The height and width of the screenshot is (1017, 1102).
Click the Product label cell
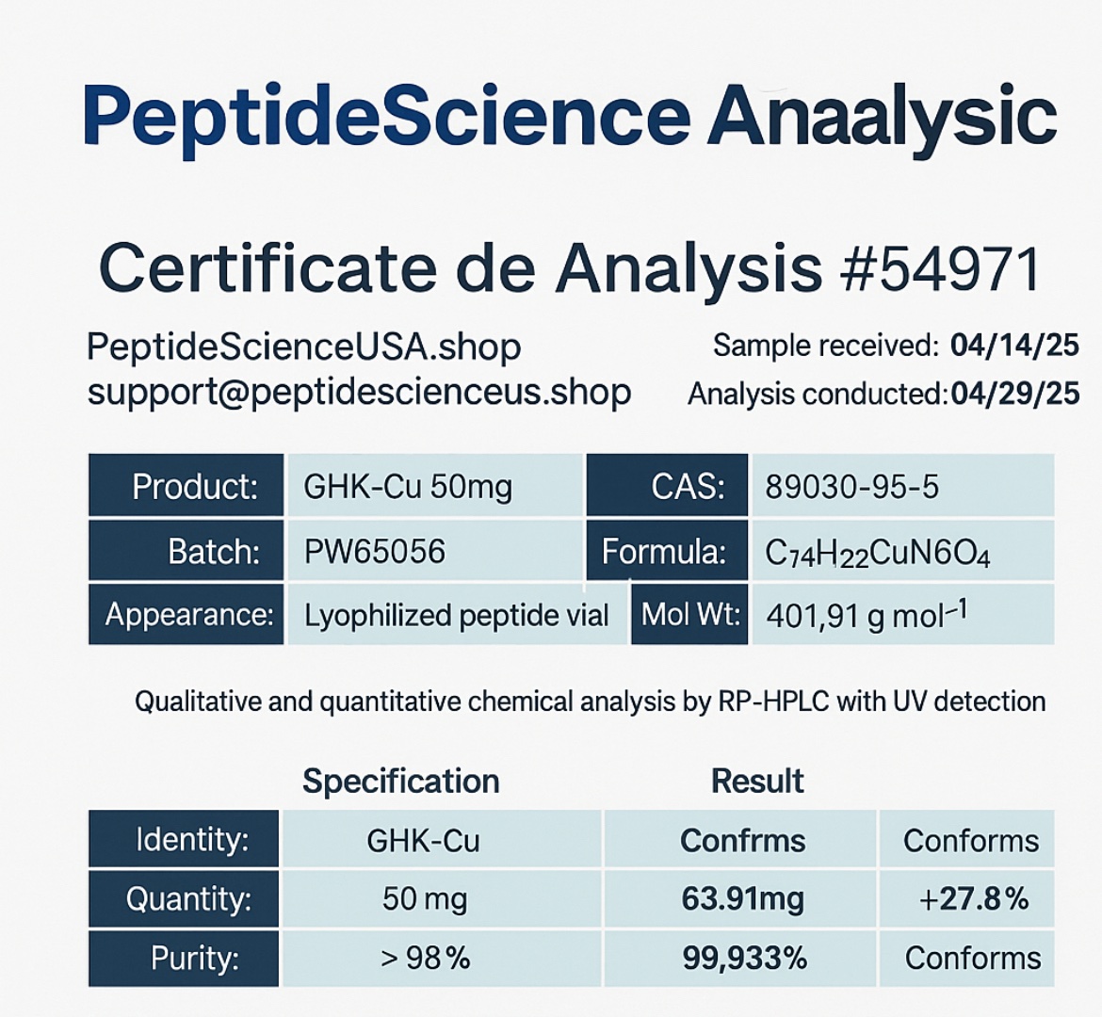click(186, 485)
